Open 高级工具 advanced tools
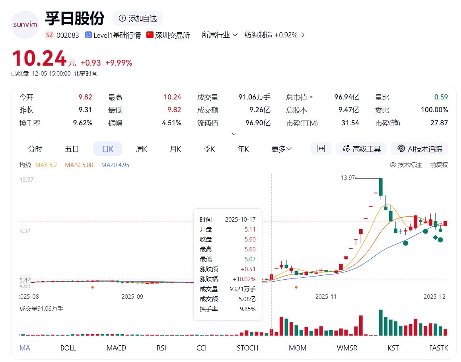Viewport: 461px width, 362px height. 362,149
